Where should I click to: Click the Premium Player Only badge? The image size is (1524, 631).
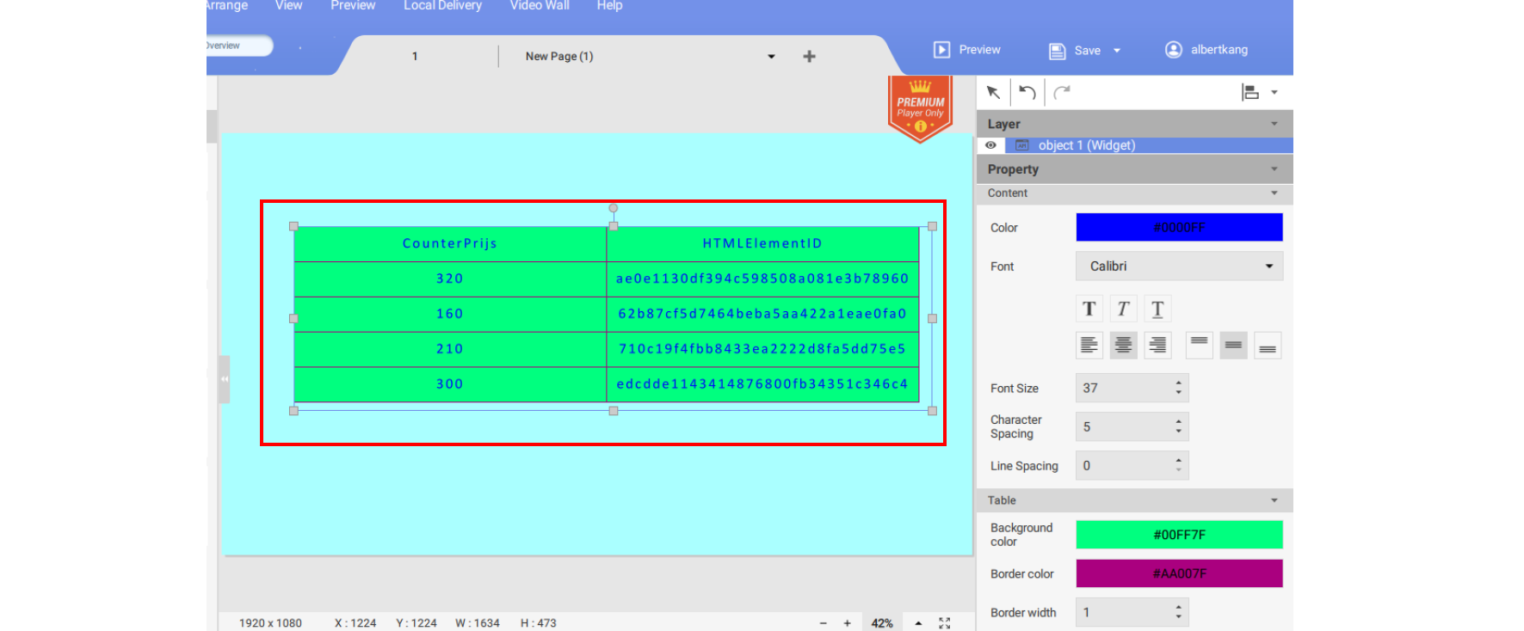click(x=920, y=108)
